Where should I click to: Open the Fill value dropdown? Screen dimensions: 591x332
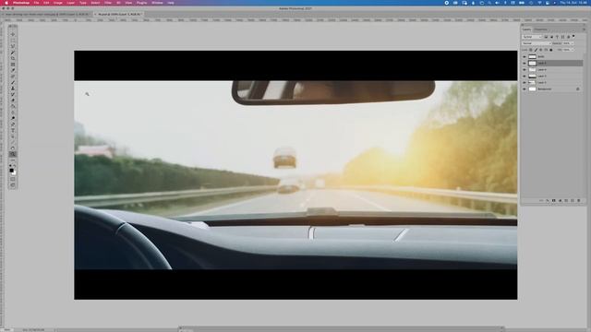pos(573,50)
